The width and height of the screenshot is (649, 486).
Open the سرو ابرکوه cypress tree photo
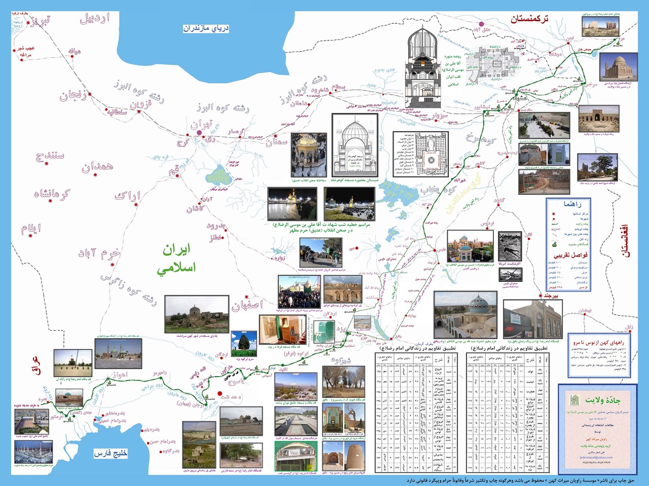click(244, 344)
